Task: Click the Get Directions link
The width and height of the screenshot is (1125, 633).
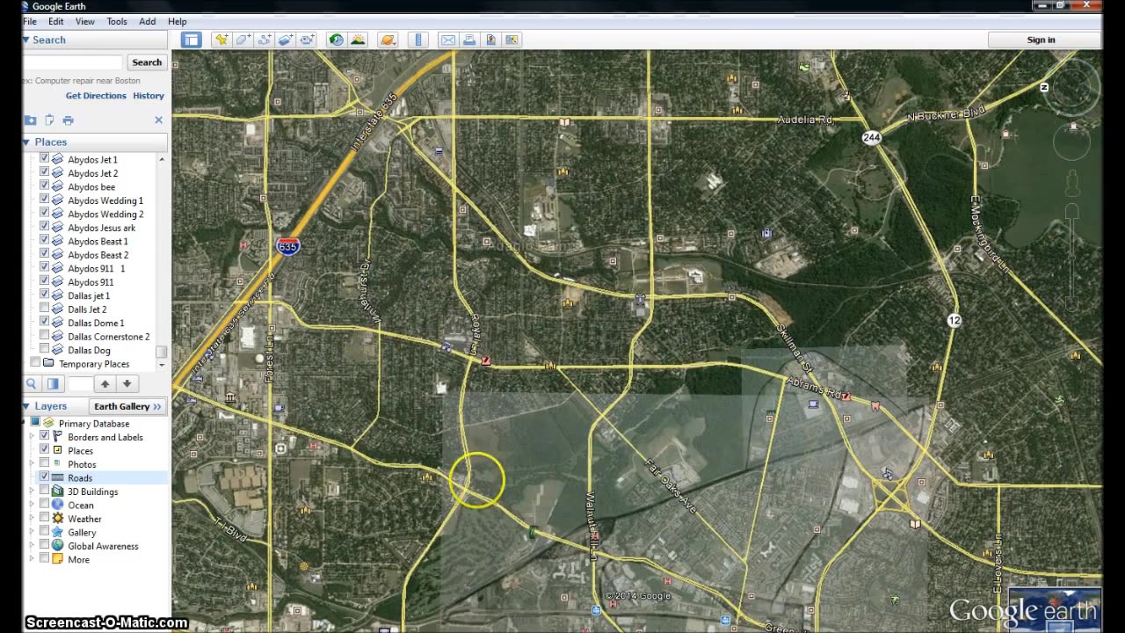Action: (96, 95)
